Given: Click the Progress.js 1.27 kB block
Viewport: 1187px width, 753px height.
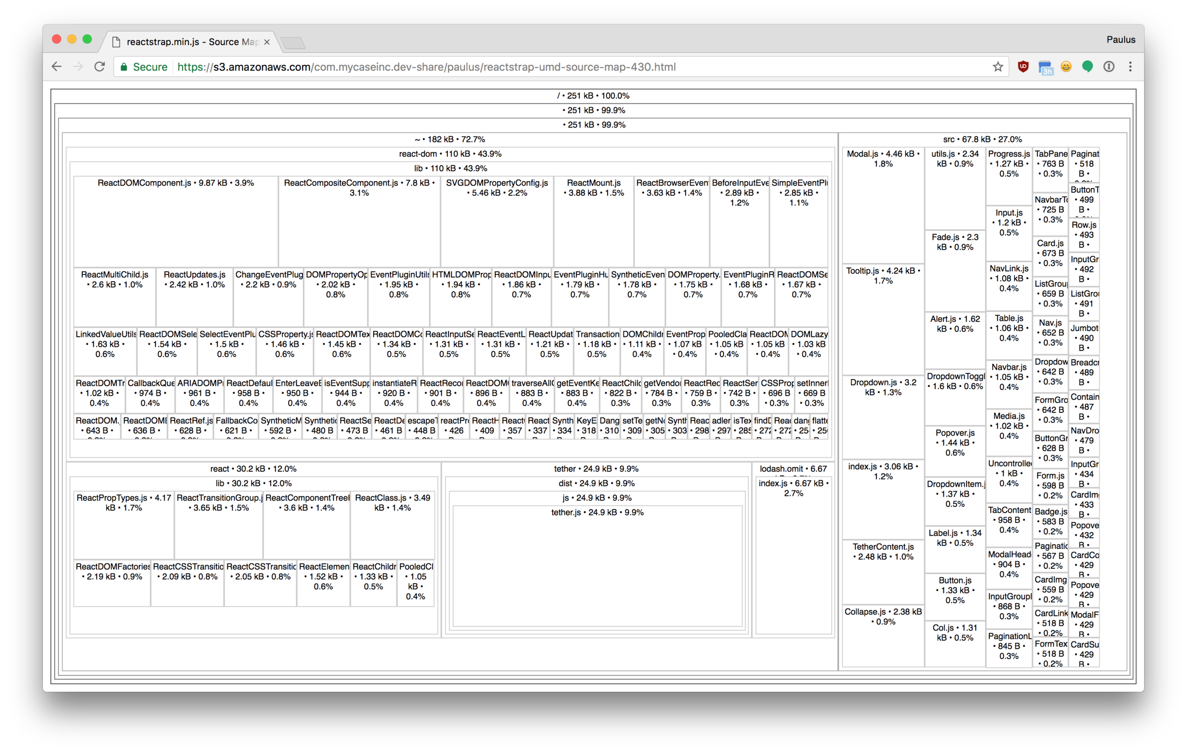Looking at the screenshot, I should 1008,177.
